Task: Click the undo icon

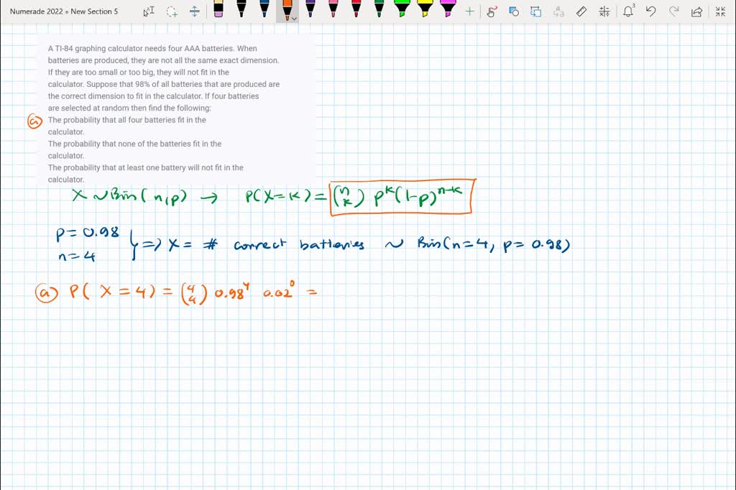Action: (651, 11)
